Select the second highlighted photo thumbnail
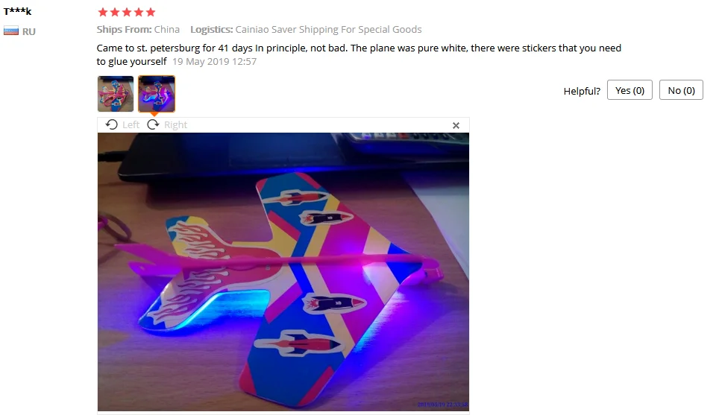 tap(157, 94)
